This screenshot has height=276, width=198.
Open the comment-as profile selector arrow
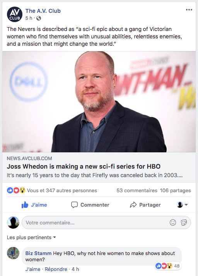(x=183, y=205)
